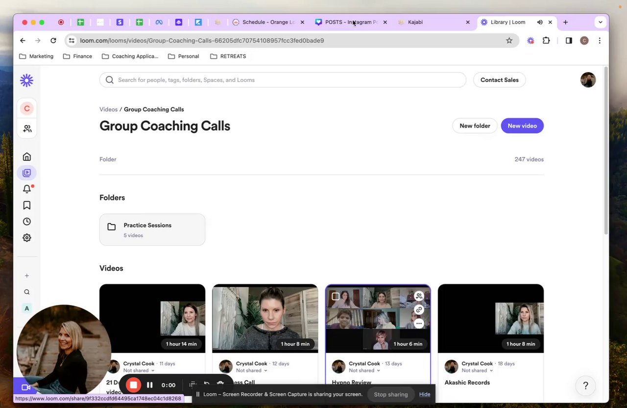Open the 1 hour 14 min video thumbnail
Image resolution: width=627 pixels, height=408 pixels.
pos(152,318)
